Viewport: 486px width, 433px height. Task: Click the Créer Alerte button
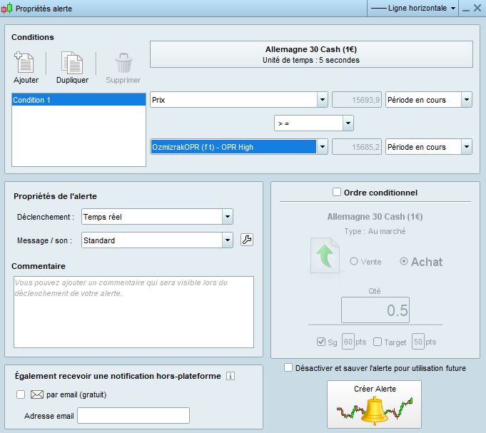pyautogui.click(x=374, y=404)
